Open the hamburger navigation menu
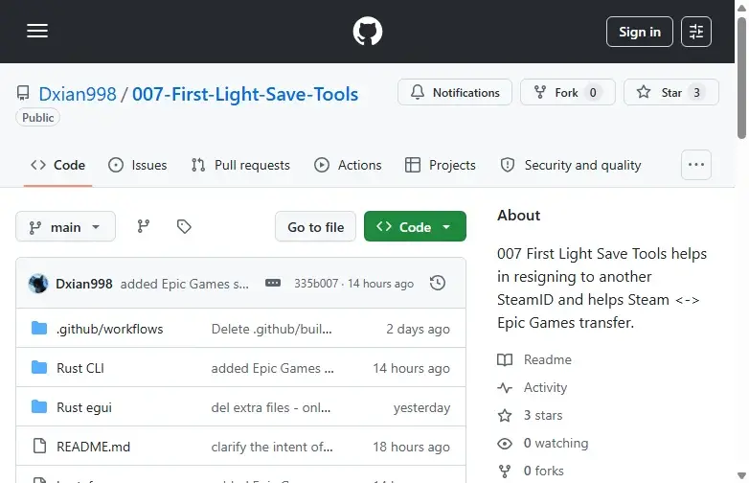Viewport: 749px width, 483px height. coord(37,31)
